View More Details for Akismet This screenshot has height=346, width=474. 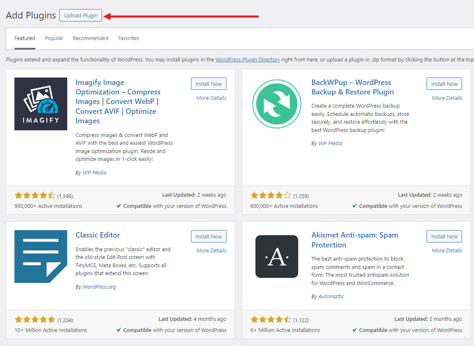(x=447, y=250)
